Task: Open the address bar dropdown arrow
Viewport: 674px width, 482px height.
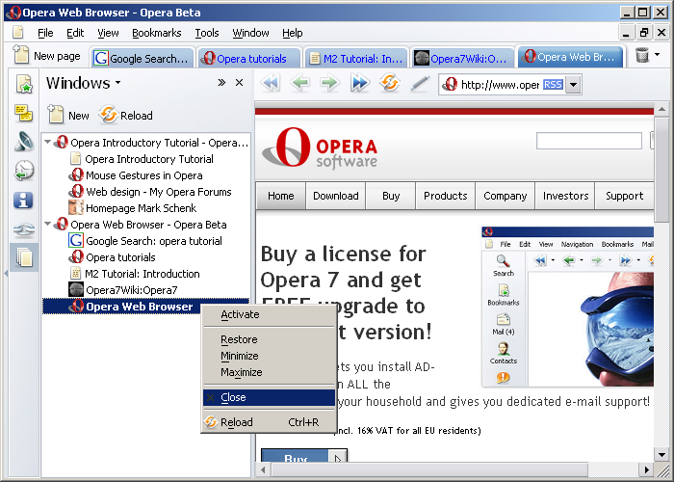Action: pos(574,85)
